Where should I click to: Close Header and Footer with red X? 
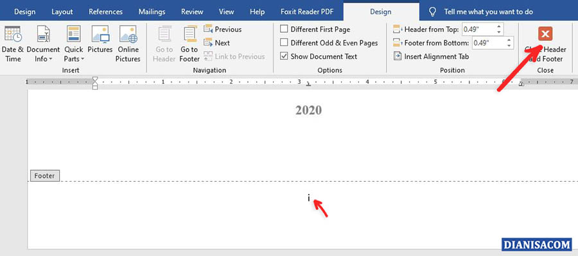click(545, 35)
